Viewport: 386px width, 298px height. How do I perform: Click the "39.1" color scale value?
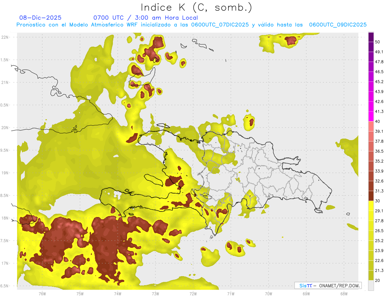coord(379,131)
